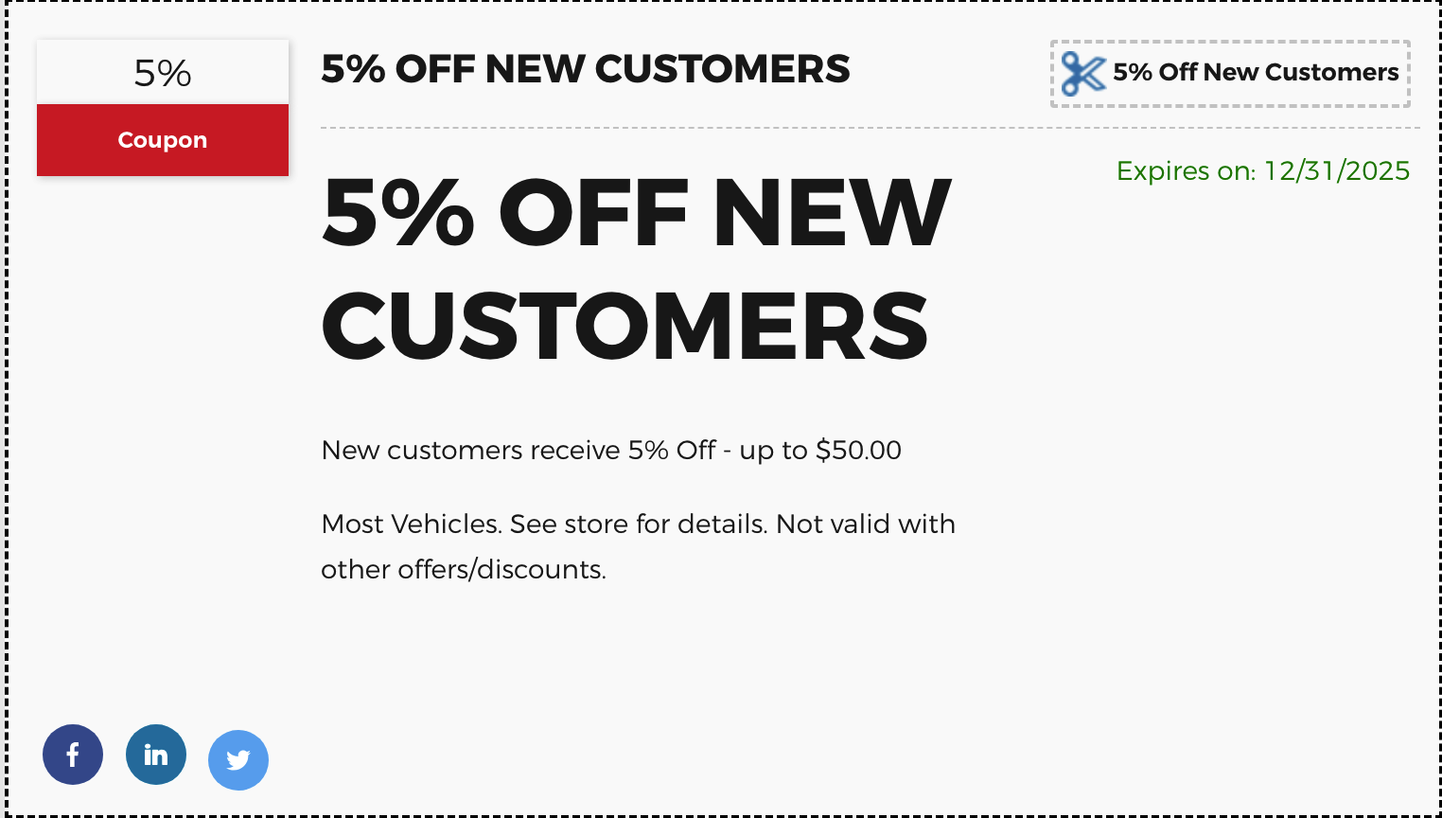
Task: Click 'other offers/discounts.' text line
Action: tap(464, 569)
